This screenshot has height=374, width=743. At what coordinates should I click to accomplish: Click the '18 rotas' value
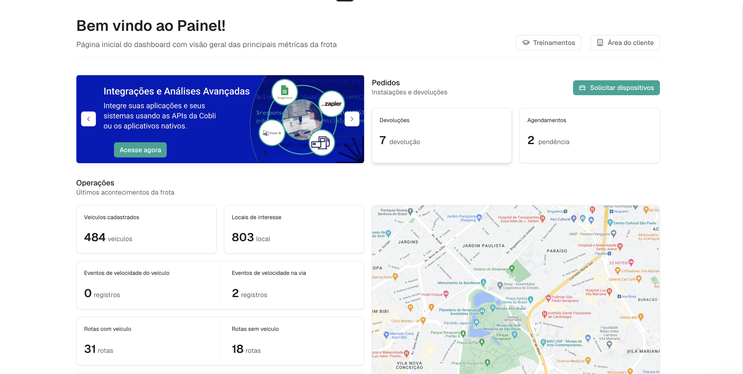point(246,349)
